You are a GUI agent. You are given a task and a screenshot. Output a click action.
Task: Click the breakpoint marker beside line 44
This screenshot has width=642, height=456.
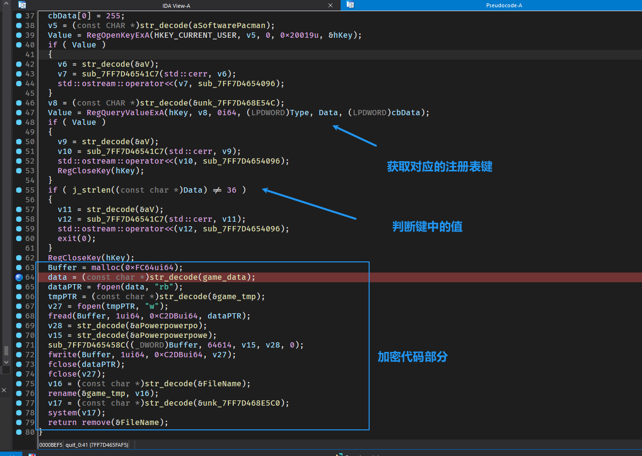19,84
